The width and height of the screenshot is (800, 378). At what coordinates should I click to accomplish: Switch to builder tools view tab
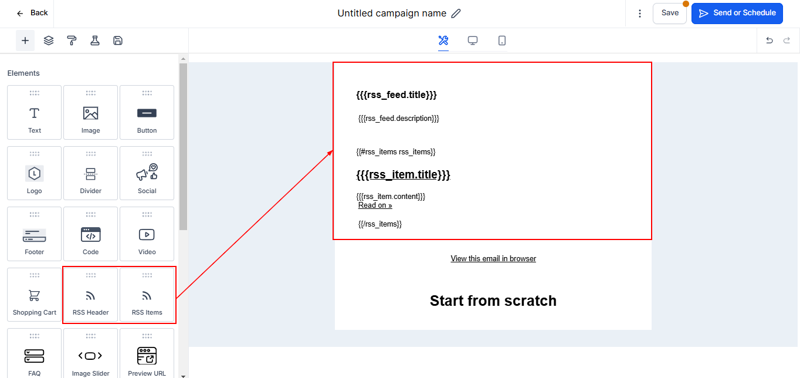click(x=443, y=41)
